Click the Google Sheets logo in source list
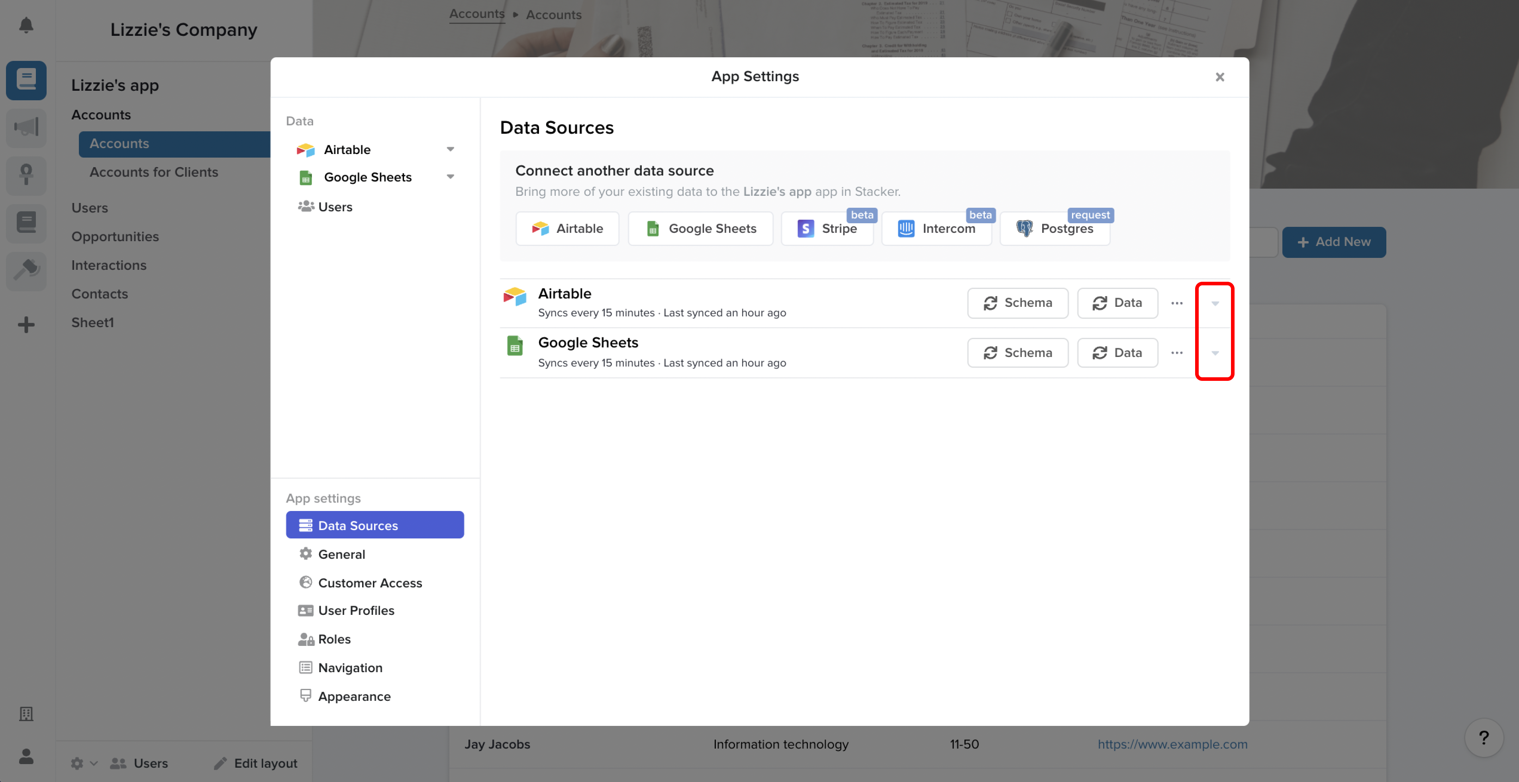1519x782 pixels. pyautogui.click(x=514, y=346)
